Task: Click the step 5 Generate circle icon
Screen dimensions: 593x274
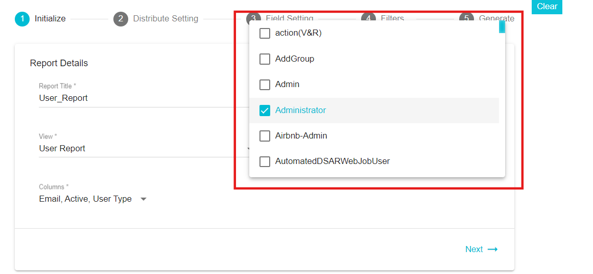Action: pyautogui.click(x=467, y=17)
